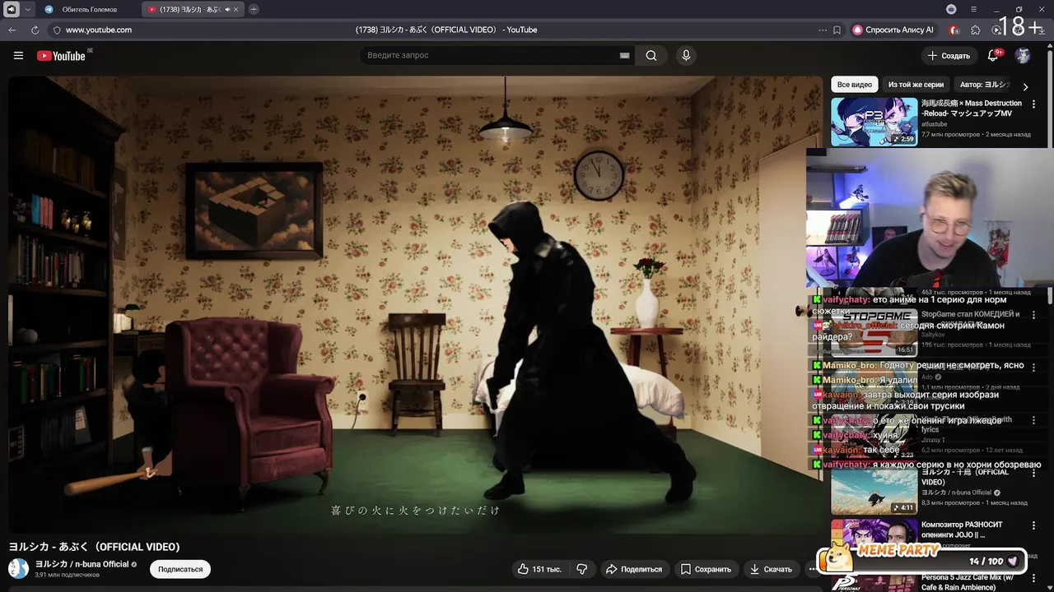Click the www.youtube.com address bar
Screen dimensions: 1054x592
(99, 30)
